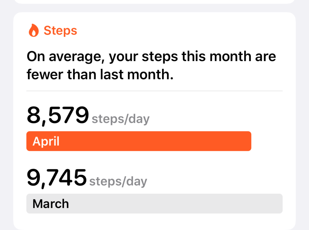Click the right end of March bar
The height and width of the screenshot is (230, 309).
coord(278,203)
